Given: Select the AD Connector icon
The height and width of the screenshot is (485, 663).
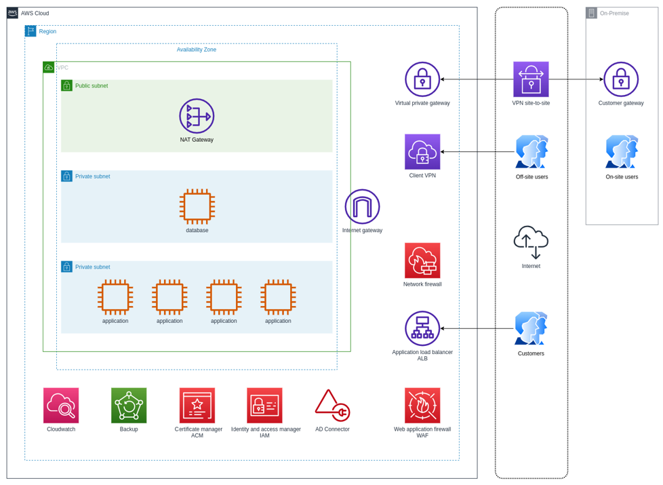Looking at the screenshot, I should tap(332, 406).
